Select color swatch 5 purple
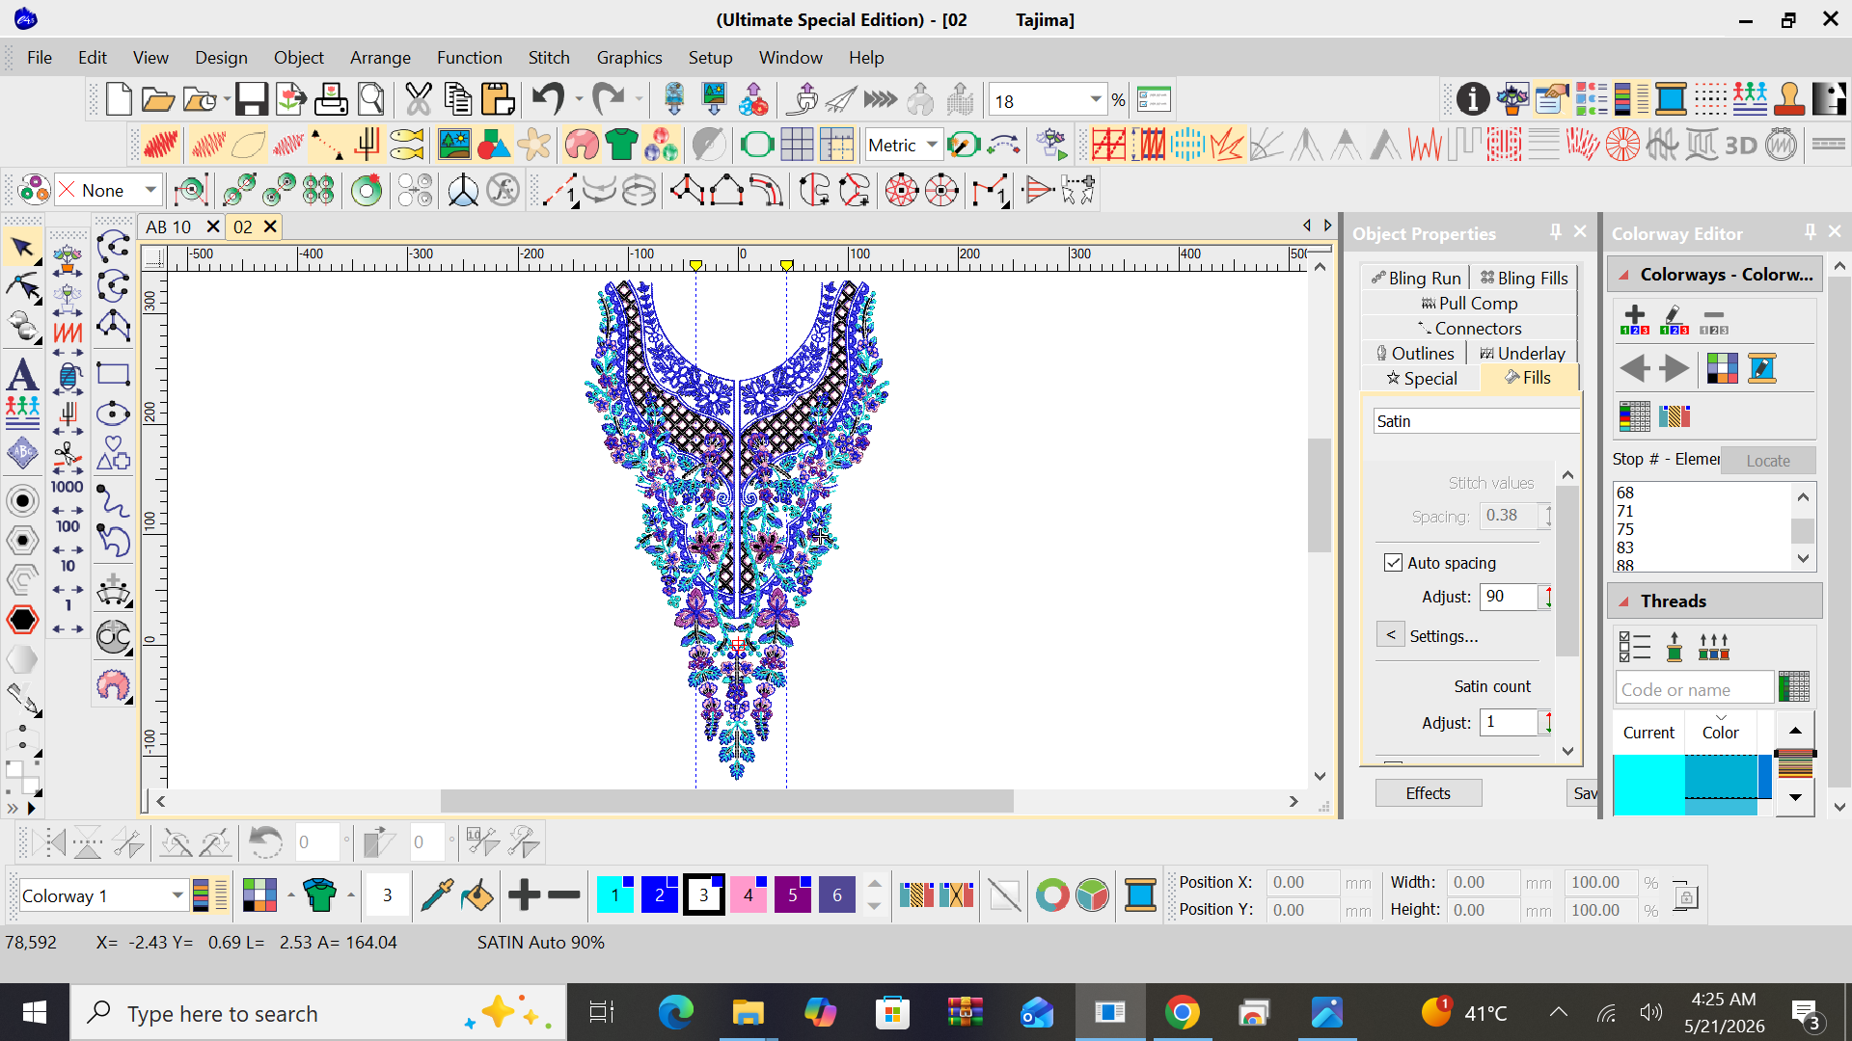The width and height of the screenshot is (1852, 1041). (x=792, y=895)
